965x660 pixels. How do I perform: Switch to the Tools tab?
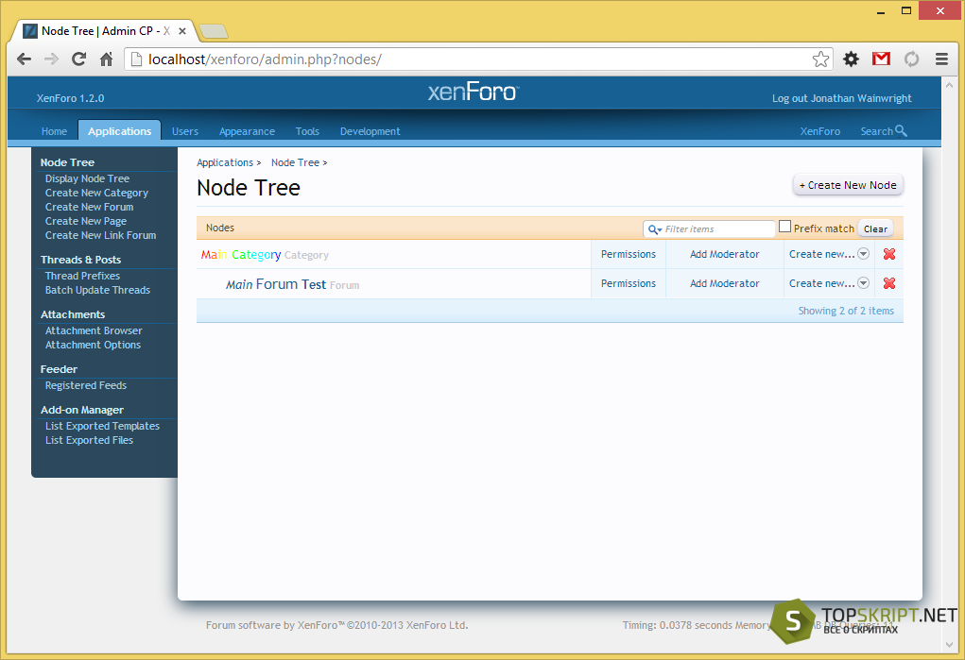pos(307,131)
